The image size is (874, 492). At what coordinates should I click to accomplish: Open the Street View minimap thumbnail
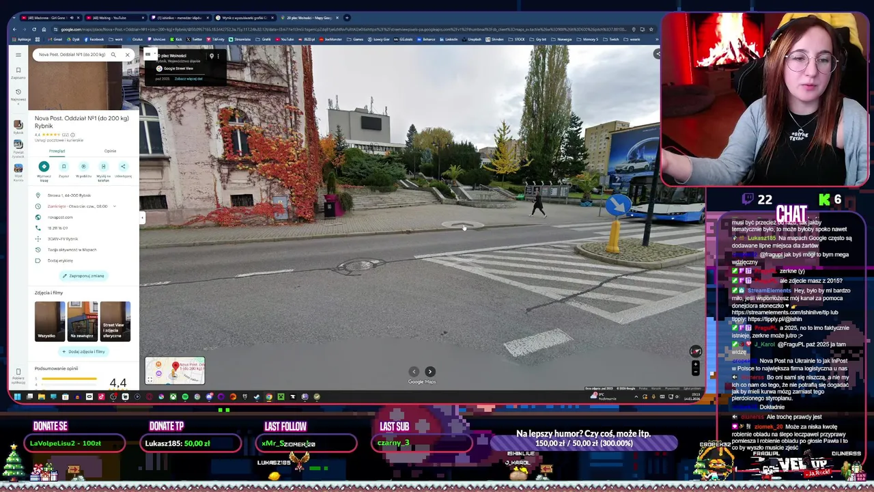pyautogui.click(x=175, y=371)
